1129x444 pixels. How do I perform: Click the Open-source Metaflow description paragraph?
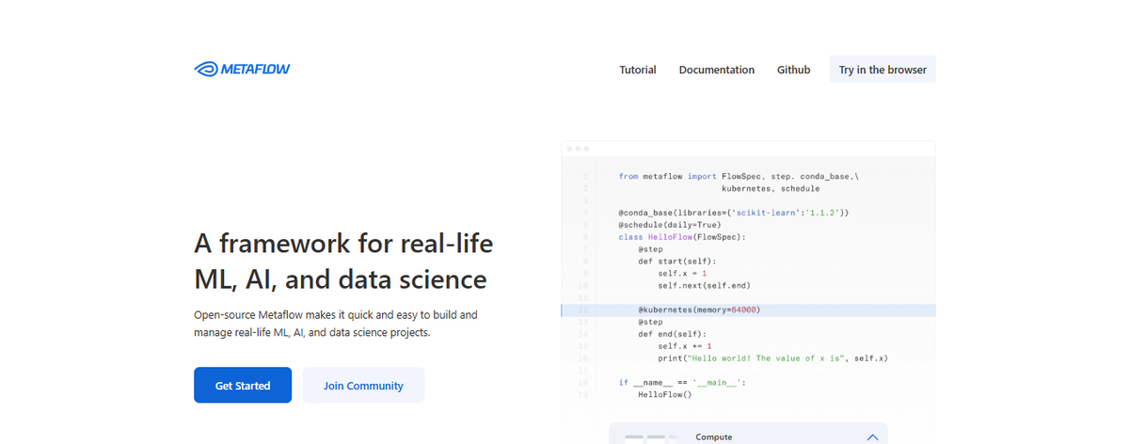[x=336, y=324]
